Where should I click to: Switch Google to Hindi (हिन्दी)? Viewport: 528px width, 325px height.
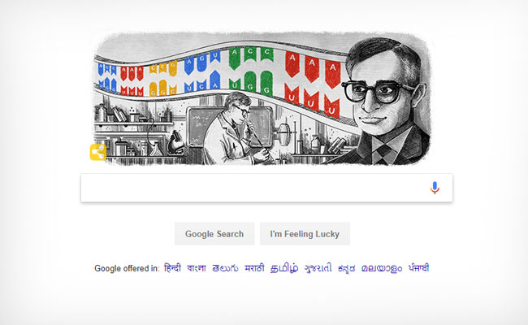click(172, 268)
